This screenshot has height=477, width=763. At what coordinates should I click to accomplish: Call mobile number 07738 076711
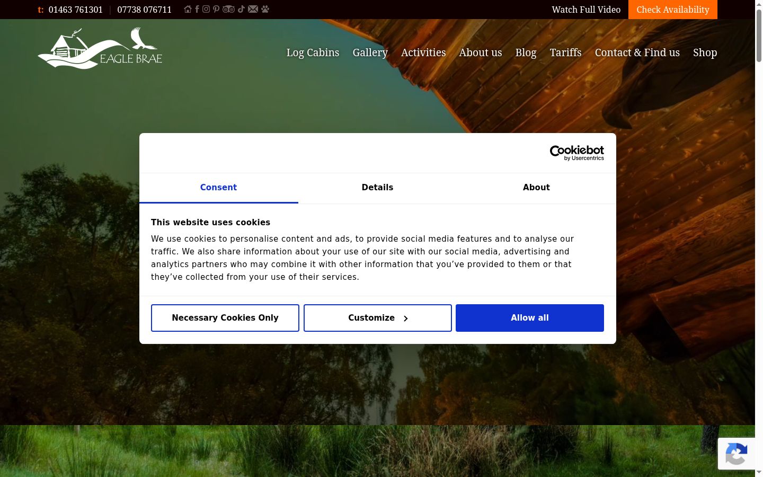point(145,10)
